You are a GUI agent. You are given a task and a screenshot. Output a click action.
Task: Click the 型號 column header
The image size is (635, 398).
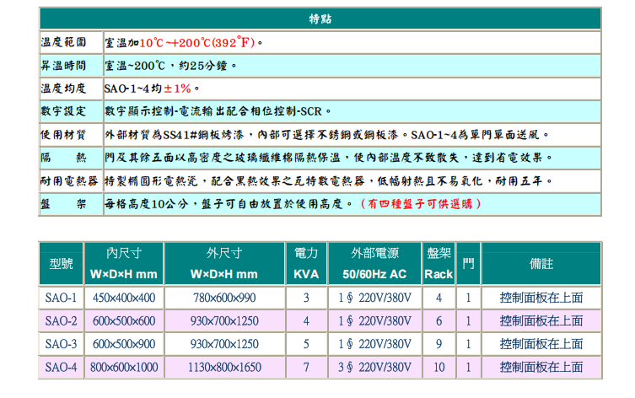62,264
